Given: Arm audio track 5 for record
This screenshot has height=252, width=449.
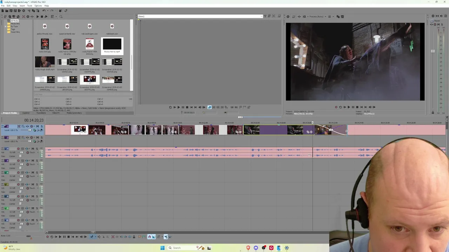Looking at the screenshot, I should pyautogui.click(x=18, y=161).
